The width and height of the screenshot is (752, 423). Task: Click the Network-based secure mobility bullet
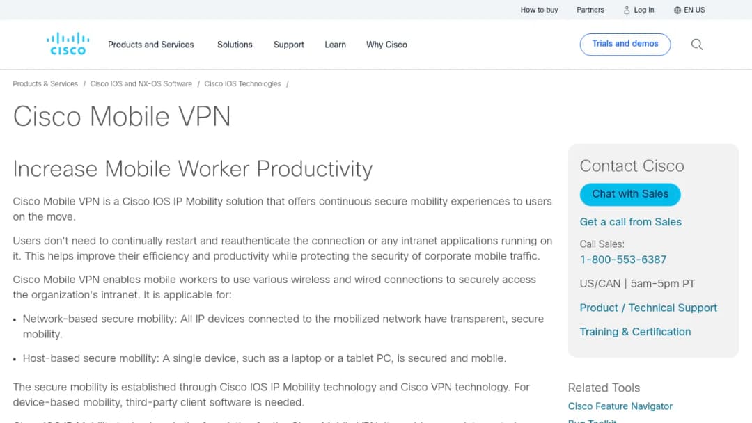click(x=283, y=326)
